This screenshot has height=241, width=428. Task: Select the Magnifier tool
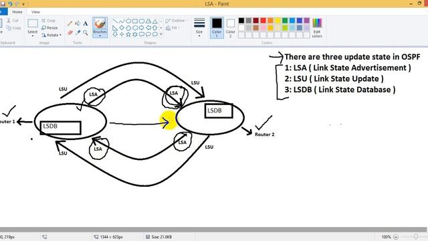(x=86, y=33)
